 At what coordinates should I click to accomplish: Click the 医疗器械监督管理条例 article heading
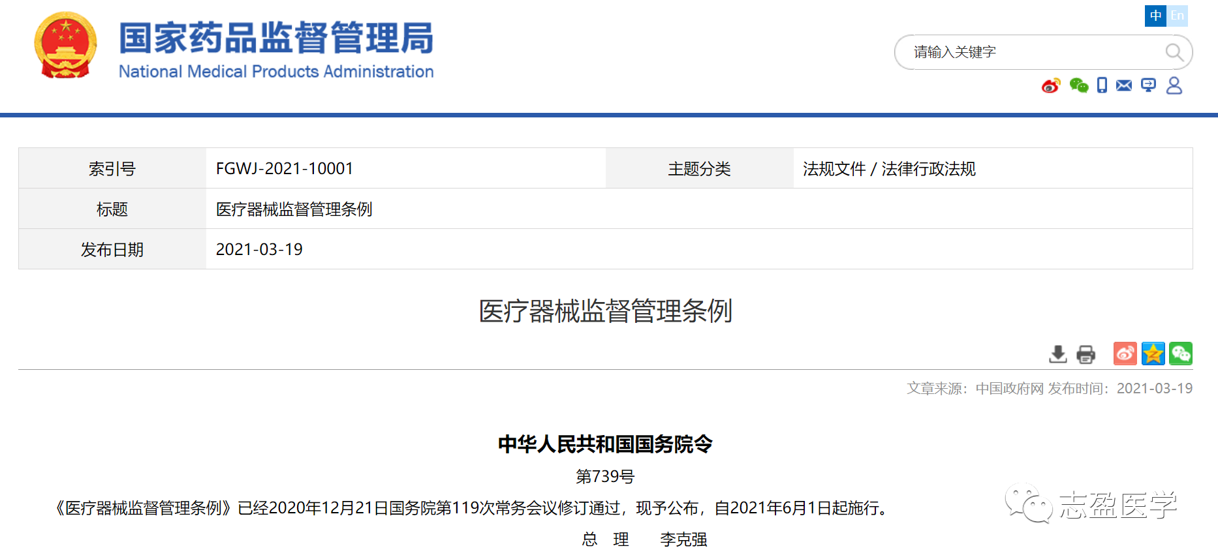click(x=605, y=311)
